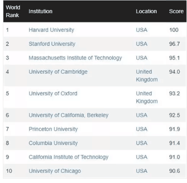Click the USA location for University of Chicago

tap(141, 171)
